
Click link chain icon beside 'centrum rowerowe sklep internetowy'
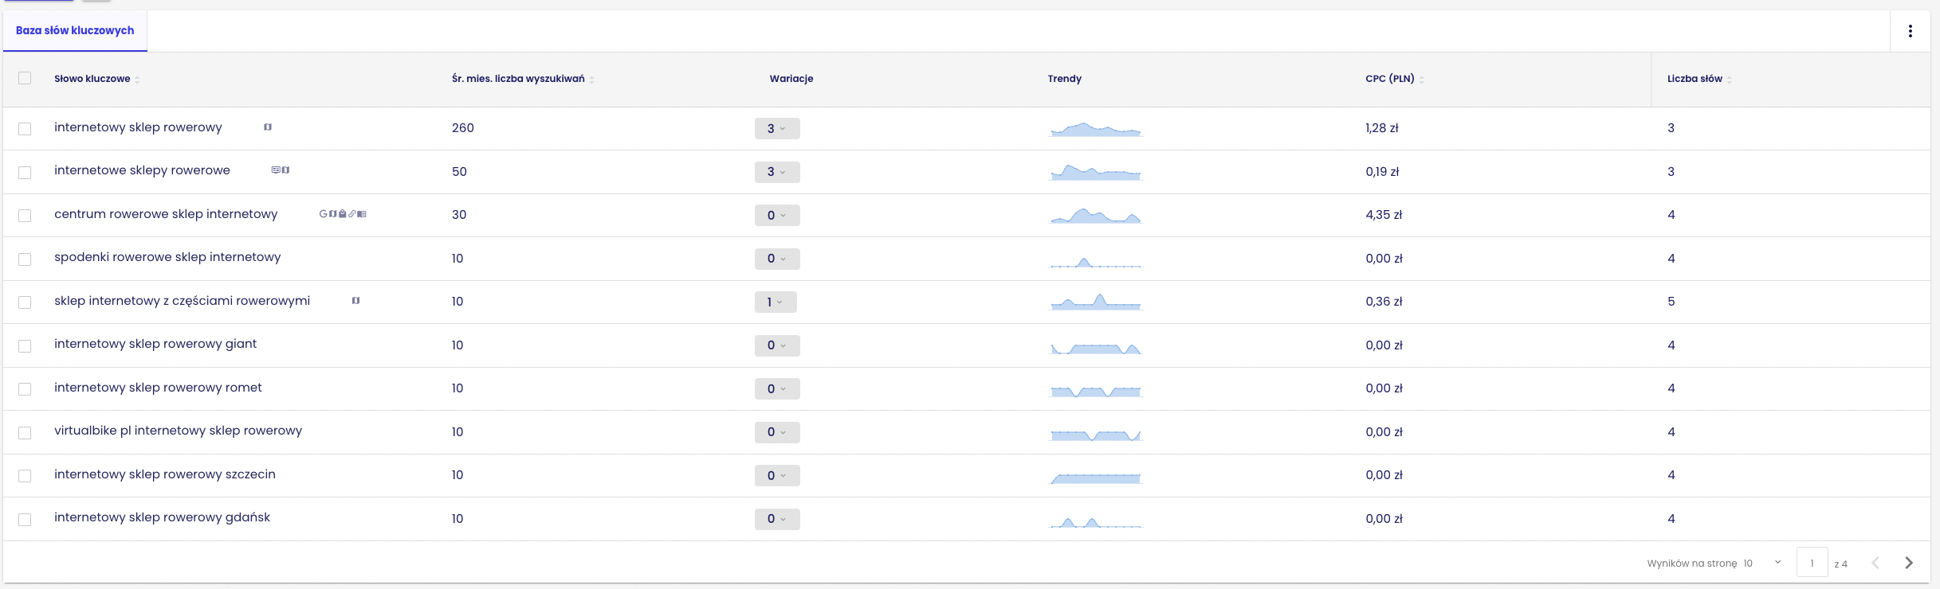(x=351, y=214)
